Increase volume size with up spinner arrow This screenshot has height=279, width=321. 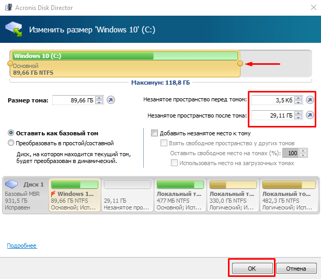click(99, 98)
